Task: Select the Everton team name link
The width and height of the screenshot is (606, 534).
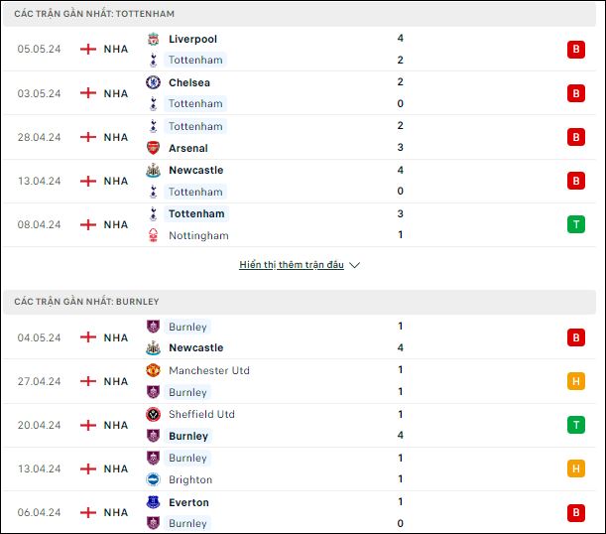Action: pyautogui.click(x=189, y=502)
